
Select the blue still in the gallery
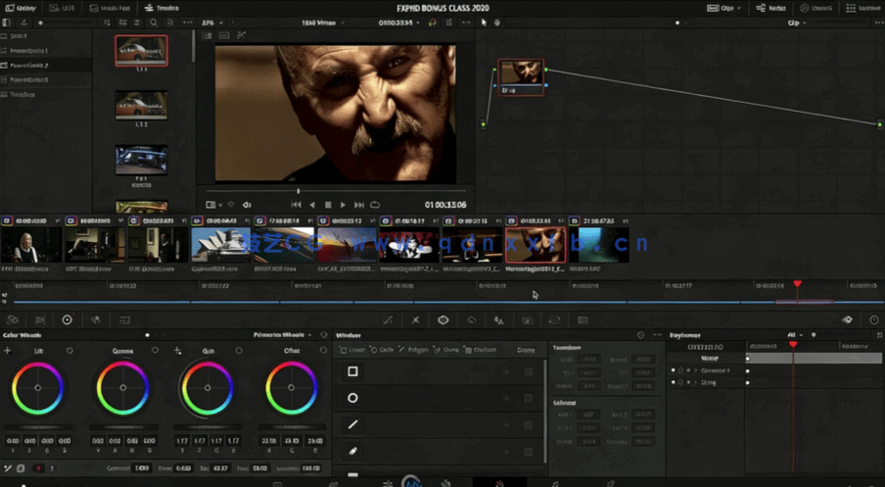point(141,160)
